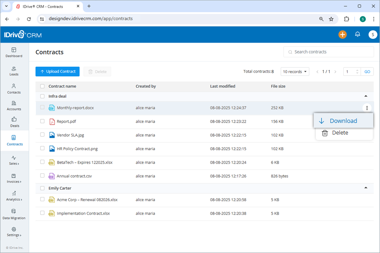This screenshot has width=380, height=253.
Task: Click inside the Search contracts field
Action: click(x=328, y=51)
